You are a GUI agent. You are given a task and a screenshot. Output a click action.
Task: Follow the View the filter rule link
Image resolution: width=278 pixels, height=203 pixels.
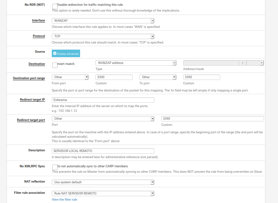point(64,200)
